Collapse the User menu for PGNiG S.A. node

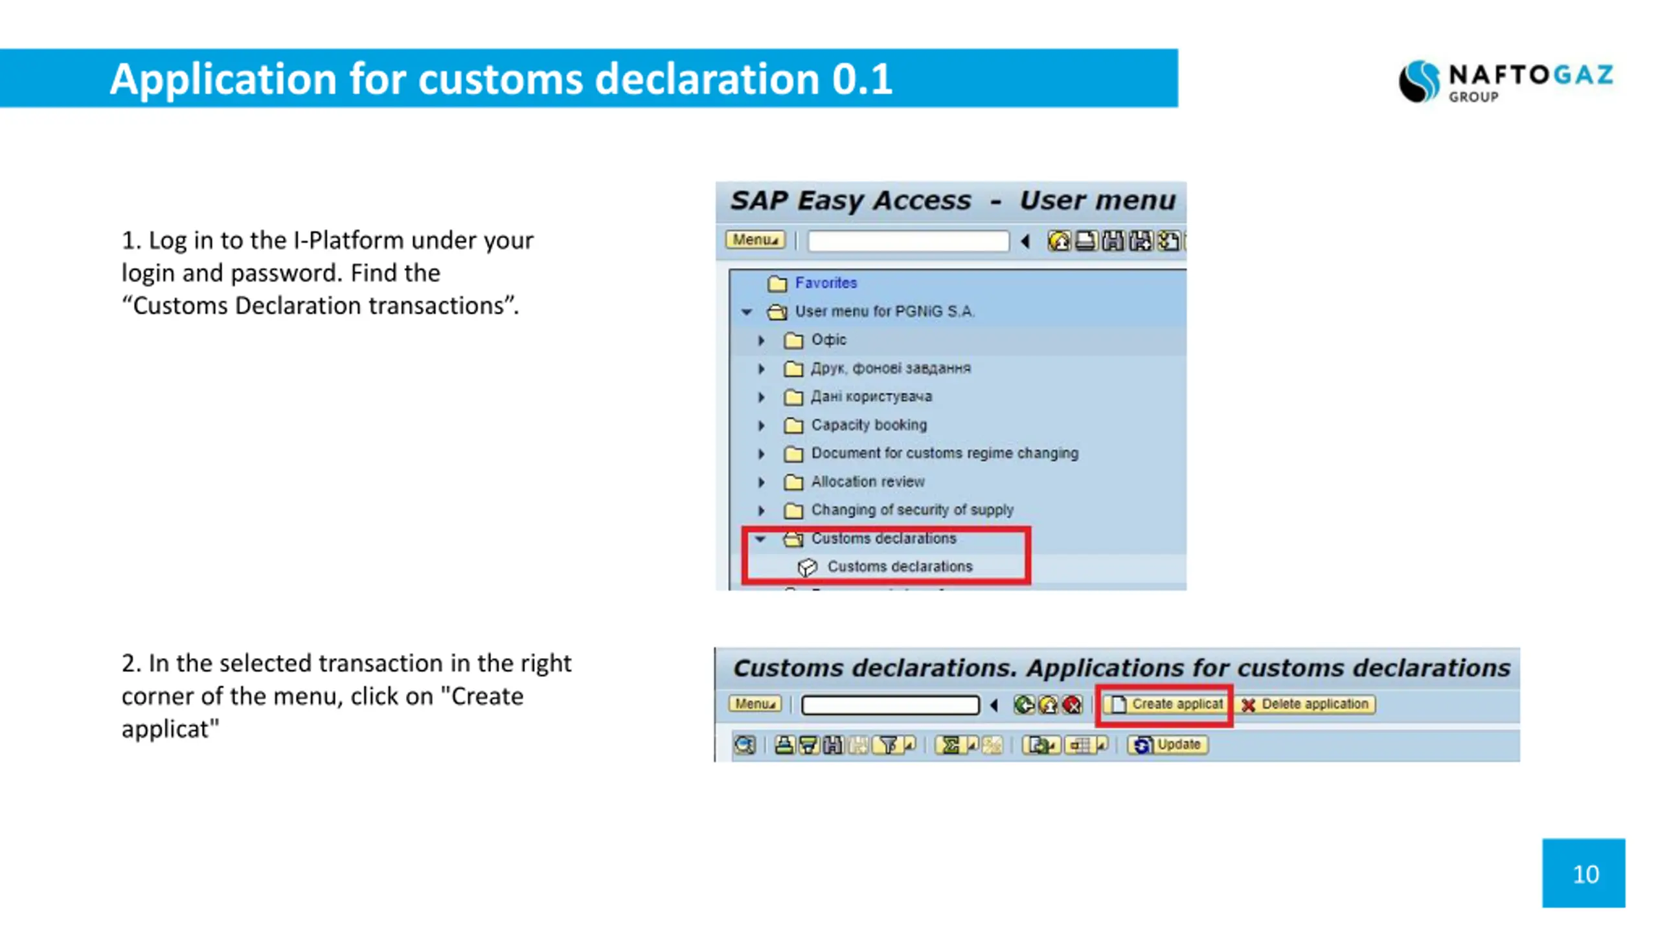(x=747, y=312)
